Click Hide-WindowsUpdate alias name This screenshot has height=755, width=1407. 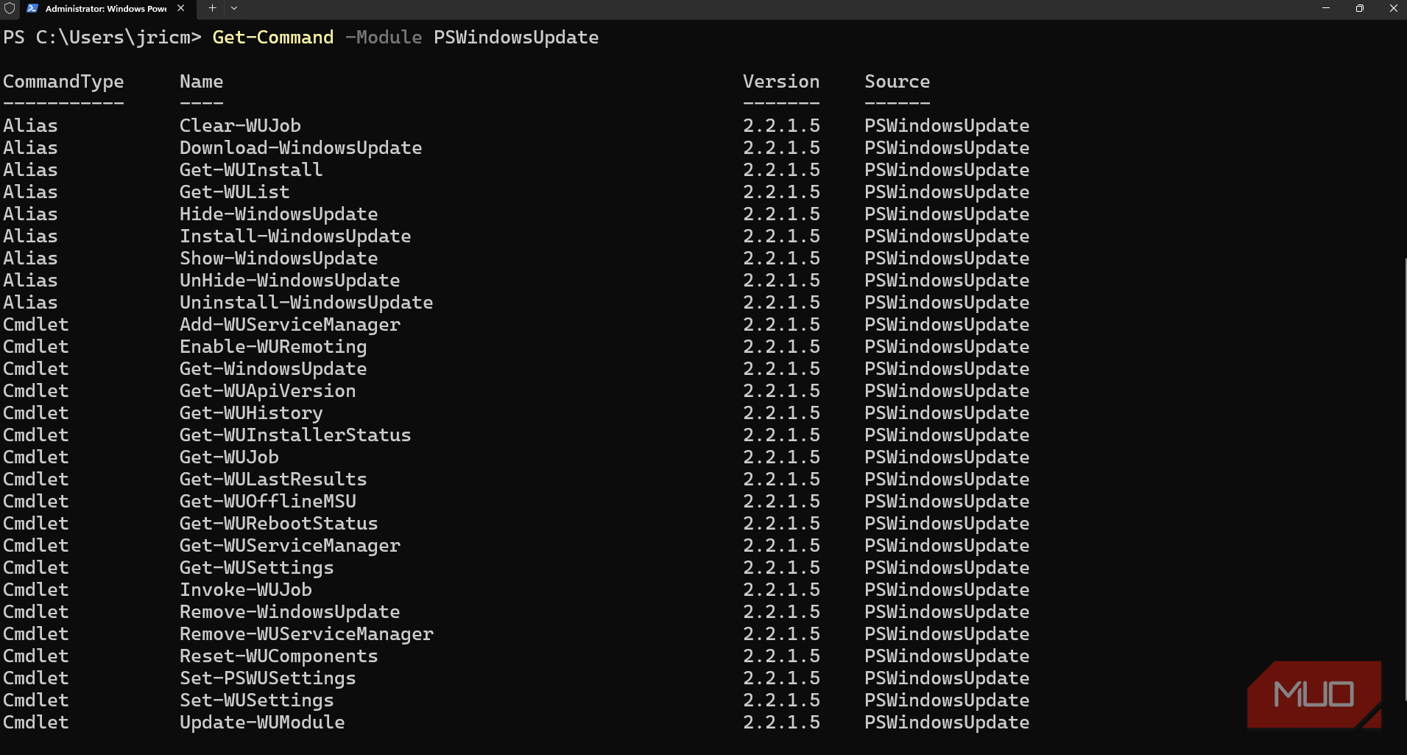278,214
